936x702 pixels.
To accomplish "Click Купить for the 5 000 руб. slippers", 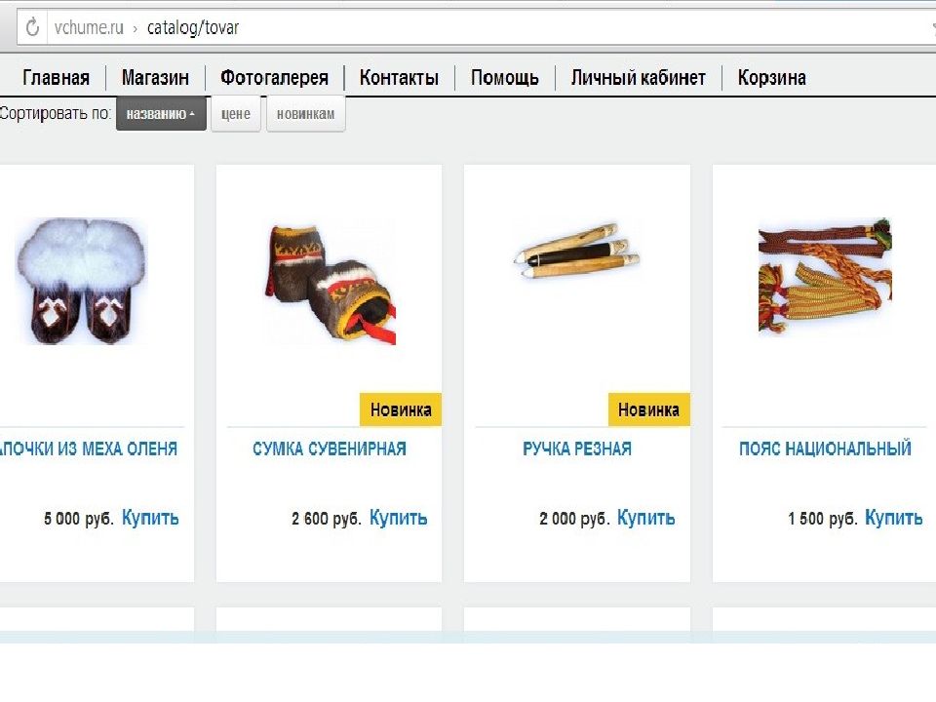I will pyautogui.click(x=150, y=518).
